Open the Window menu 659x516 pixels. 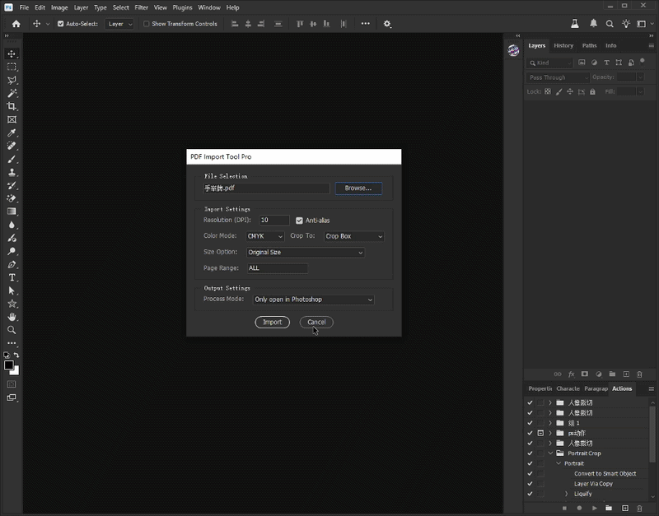tap(209, 7)
